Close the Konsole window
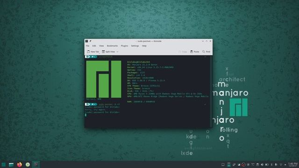299x168 pixels. [x=210, y=41]
